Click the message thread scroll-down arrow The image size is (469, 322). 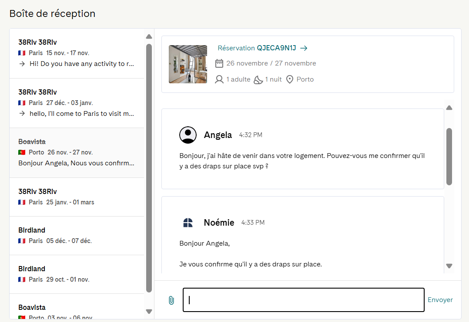pos(449,266)
